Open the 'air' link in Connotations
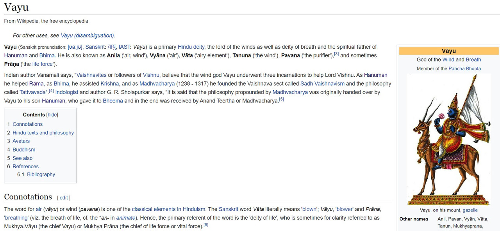The image size is (500, 231). [x=39, y=209]
